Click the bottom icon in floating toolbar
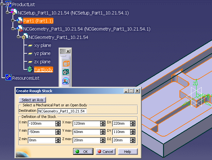The image size is (212, 160). (x=66, y=81)
